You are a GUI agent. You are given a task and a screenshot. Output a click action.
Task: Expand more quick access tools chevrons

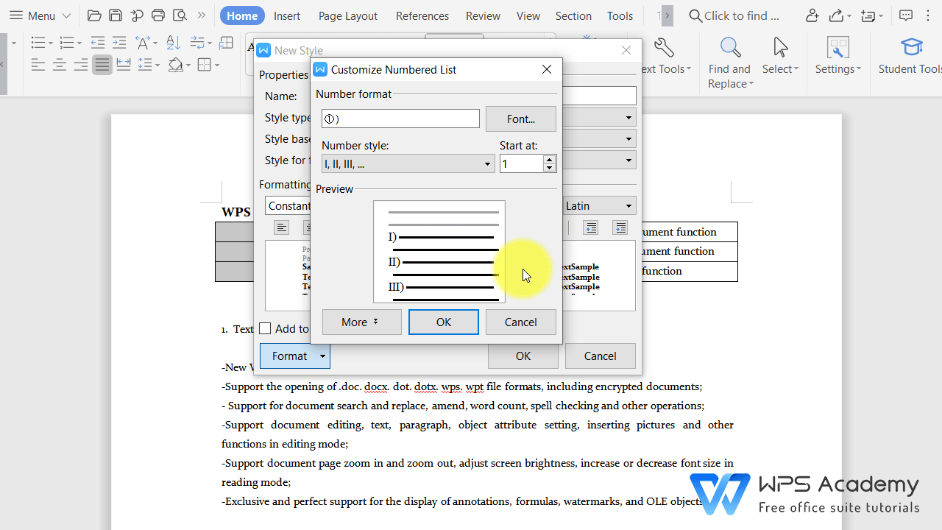point(201,15)
